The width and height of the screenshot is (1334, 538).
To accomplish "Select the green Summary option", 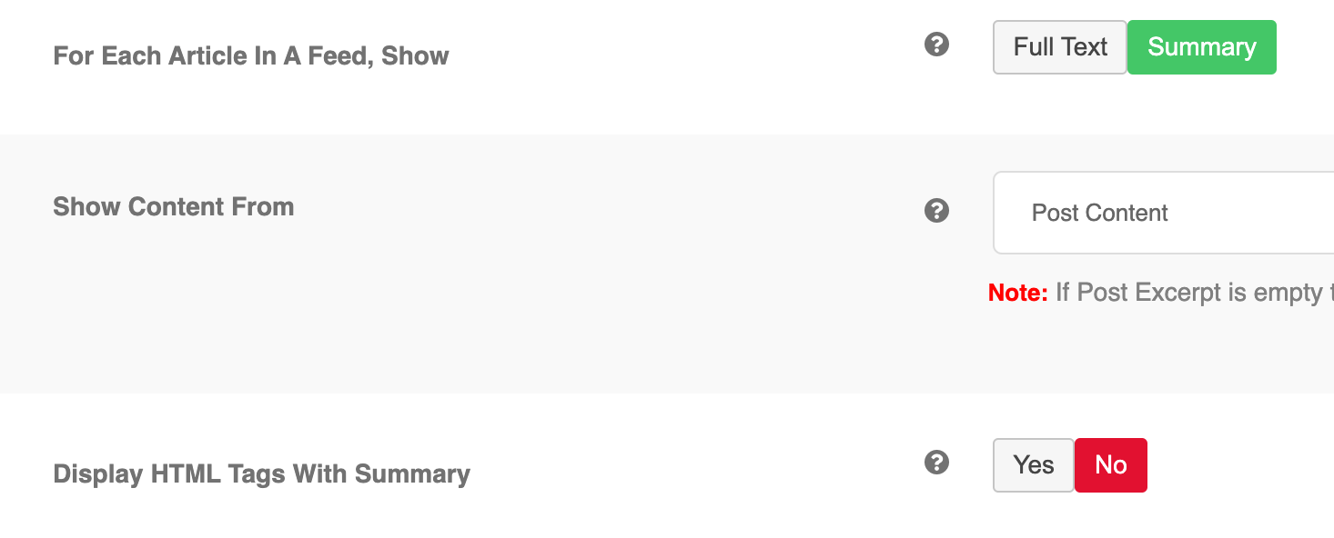I will (1202, 47).
